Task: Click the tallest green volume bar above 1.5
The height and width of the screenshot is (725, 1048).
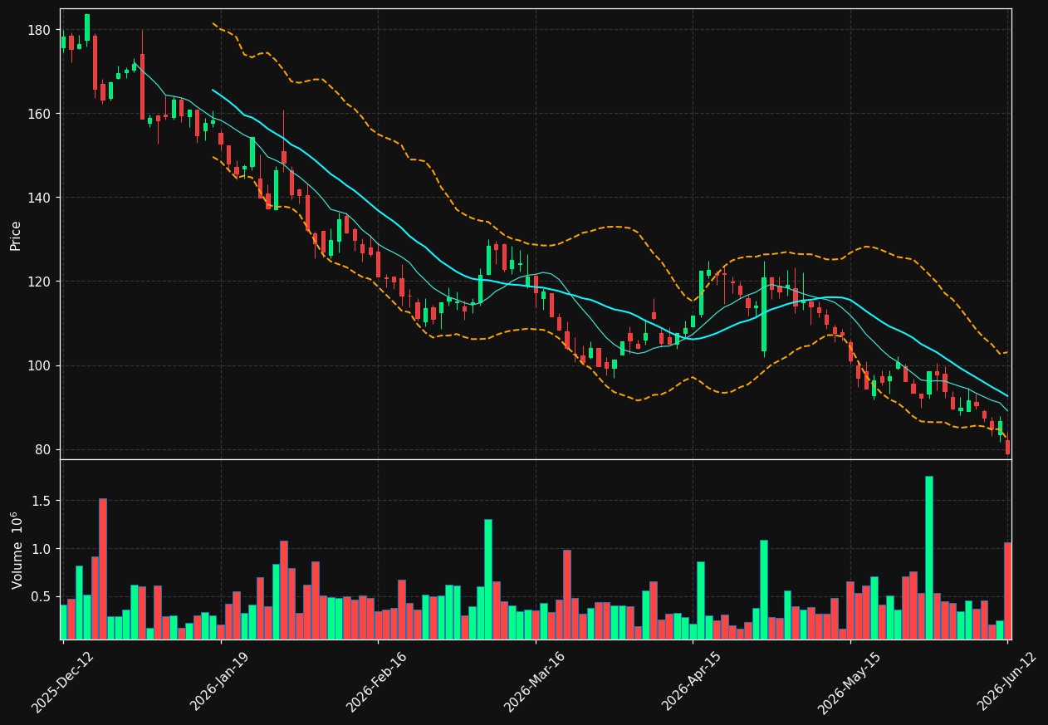Action: click(x=929, y=557)
